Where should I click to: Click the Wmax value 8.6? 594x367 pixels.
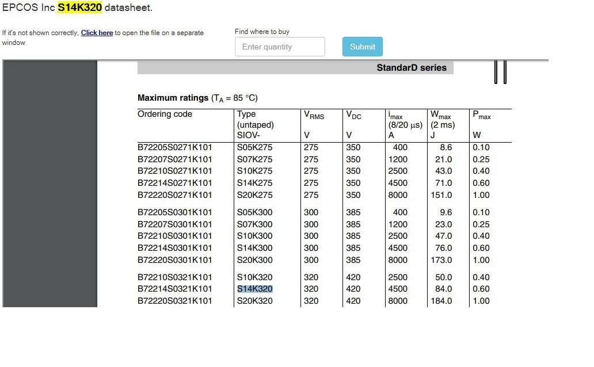[446, 147]
